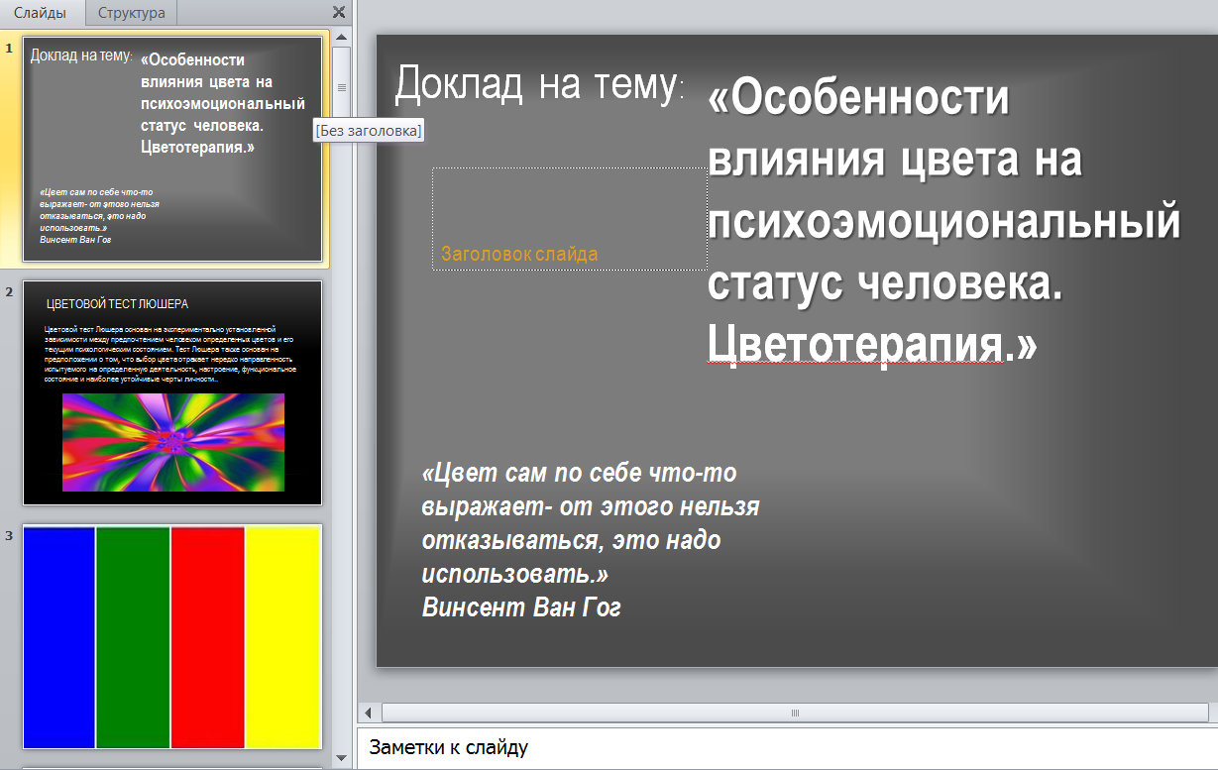Close the slides thumbnail pane
Image resolution: width=1218 pixels, height=770 pixels.
339,12
